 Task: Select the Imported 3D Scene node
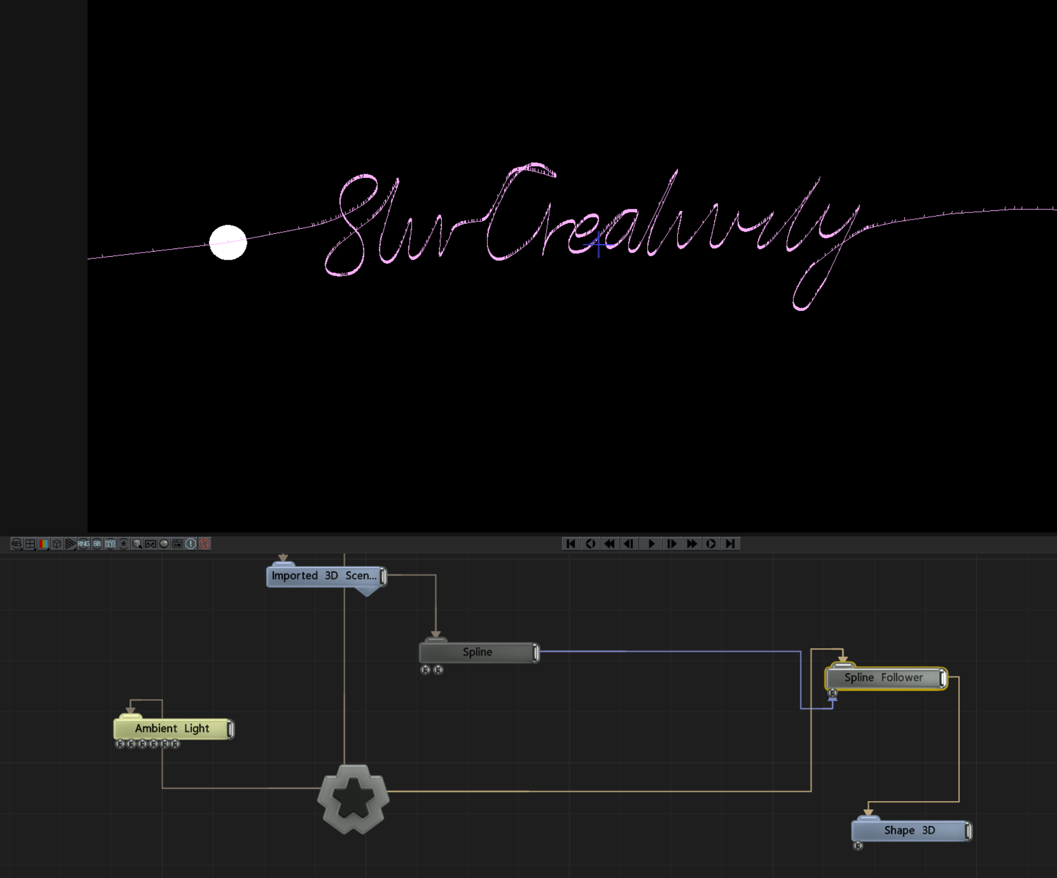(326, 576)
